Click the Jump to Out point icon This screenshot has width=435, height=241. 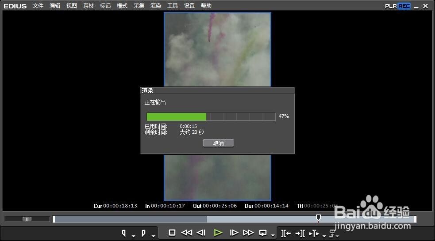click(300, 233)
